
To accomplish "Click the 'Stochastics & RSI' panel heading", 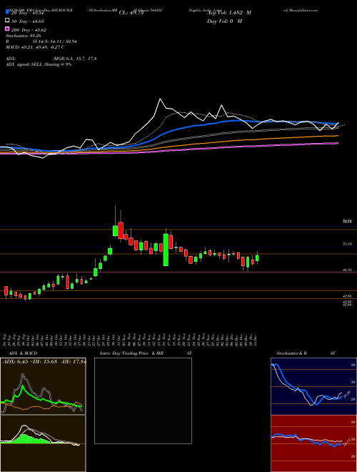I will pyautogui.click(x=306, y=353).
